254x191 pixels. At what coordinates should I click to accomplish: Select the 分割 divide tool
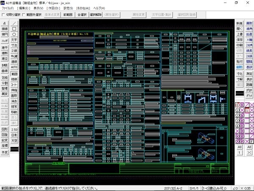click(5, 83)
